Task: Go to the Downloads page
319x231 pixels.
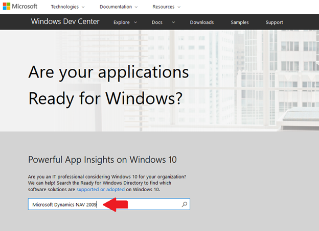Action: [x=202, y=22]
